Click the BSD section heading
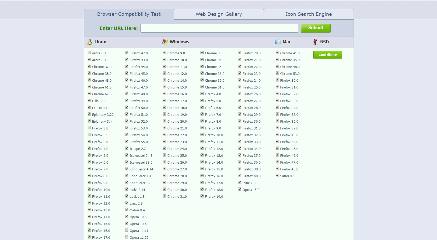The width and height of the screenshot is (437, 240). (x=324, y=42)
